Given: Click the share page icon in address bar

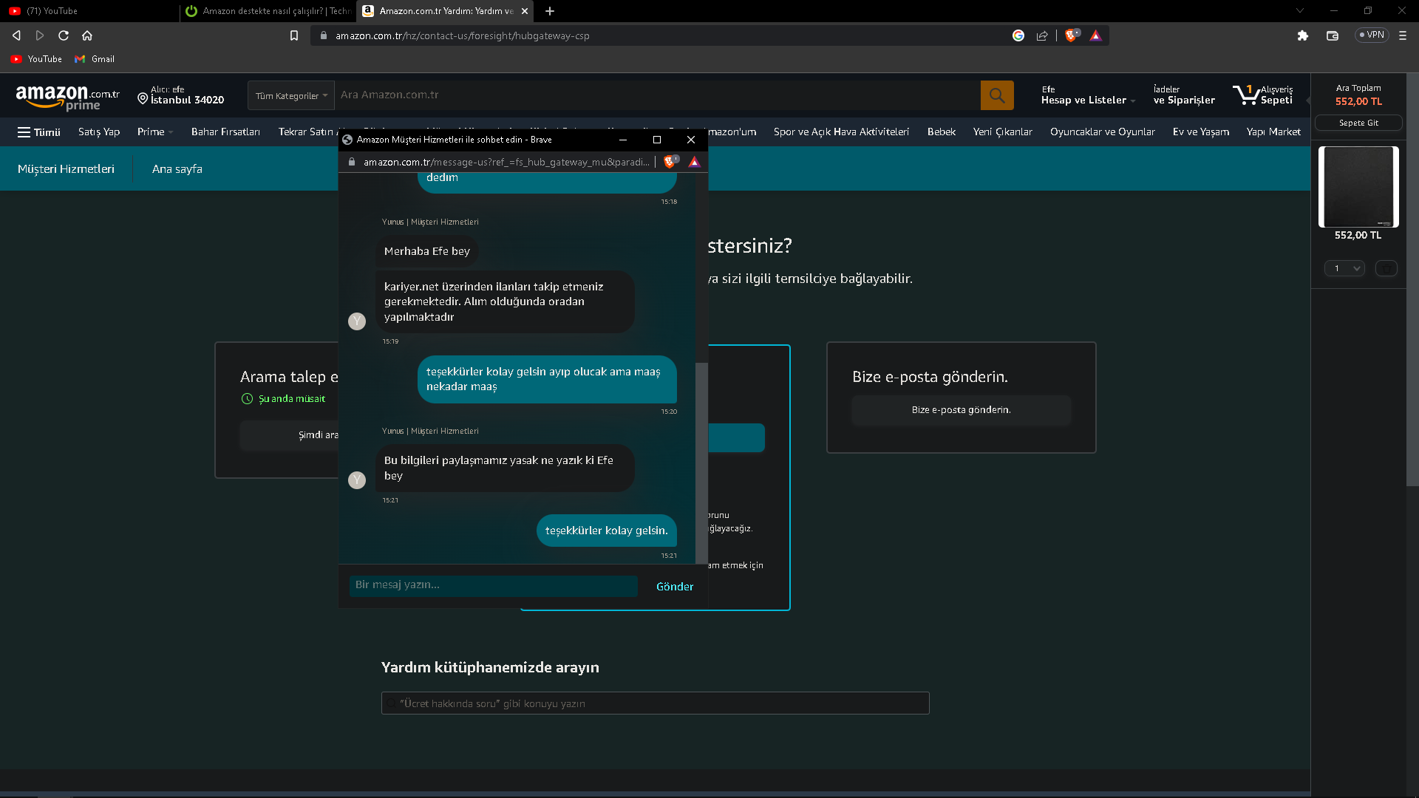Looking at the screenshot, I should point(1042,35).
